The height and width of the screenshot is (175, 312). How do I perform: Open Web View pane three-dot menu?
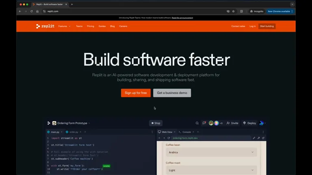pyautogui.click(x=263, y=132)
